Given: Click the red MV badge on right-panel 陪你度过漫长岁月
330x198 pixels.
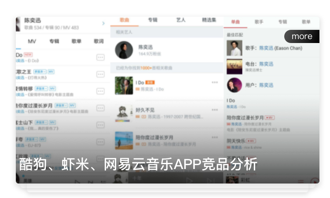Looking at the screenshot, I should (x=270, y=118).
